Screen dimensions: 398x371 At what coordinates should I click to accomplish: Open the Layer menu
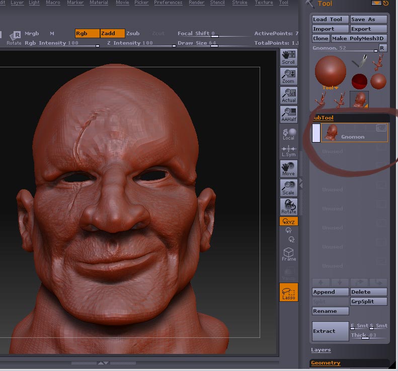coord(17,3)
